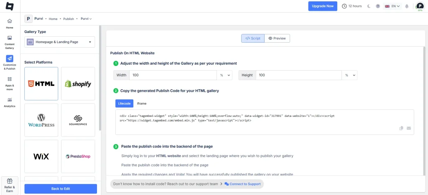Click the Connect to Support link
The width and height of the screenshot is (428, 195).
242,184
